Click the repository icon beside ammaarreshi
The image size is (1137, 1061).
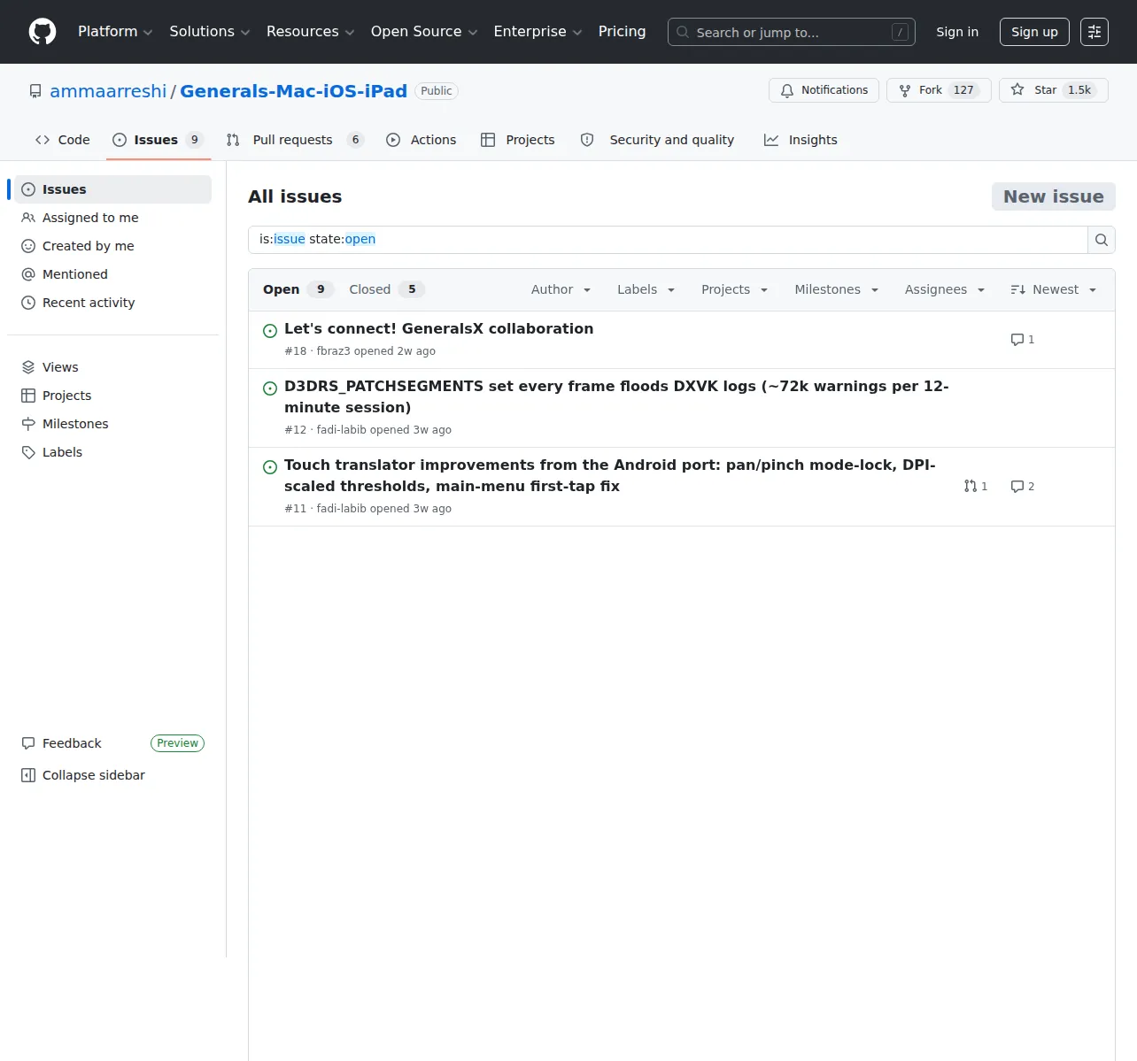click(x=35, y=91)
